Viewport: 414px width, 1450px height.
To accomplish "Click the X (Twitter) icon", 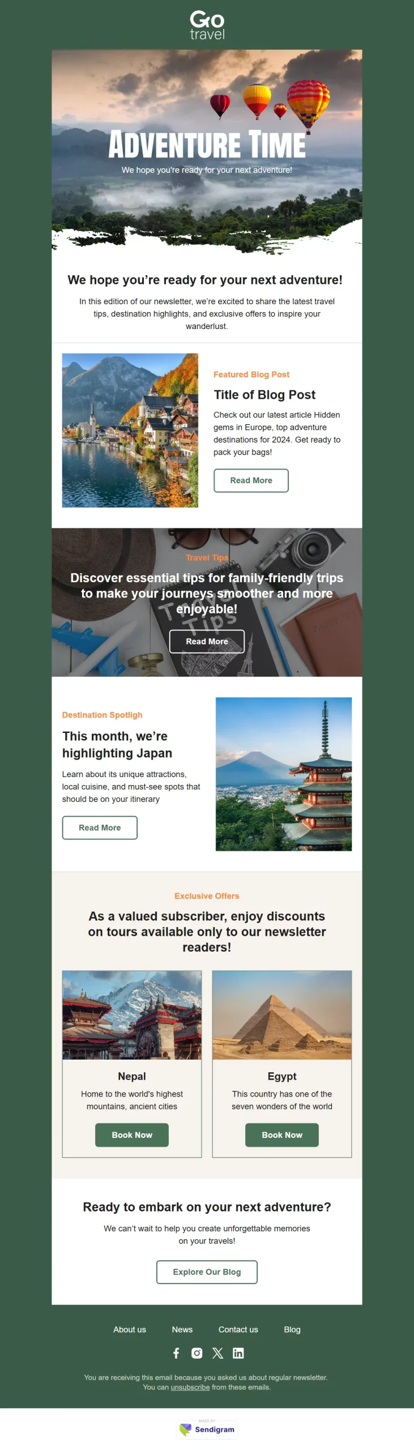I will coord(217,1353).
